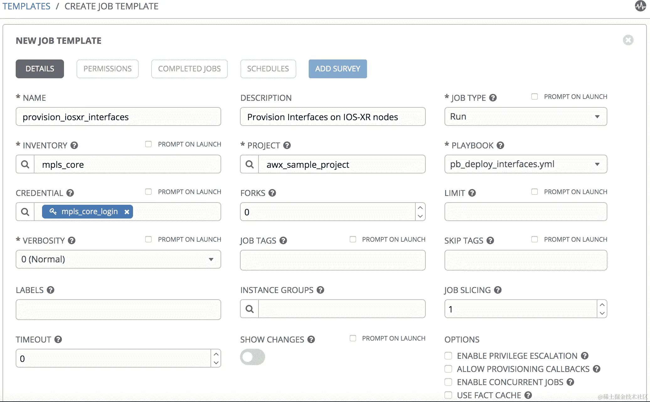Viewport: 650px width, 402px height.
Task: Expand the Job Type dropdown showing Run
Action: pyautogui.click(x=525, y=116)
